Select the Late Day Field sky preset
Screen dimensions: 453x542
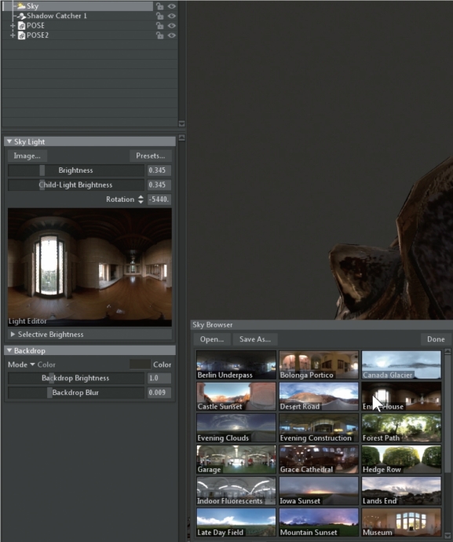pos(236,522)
